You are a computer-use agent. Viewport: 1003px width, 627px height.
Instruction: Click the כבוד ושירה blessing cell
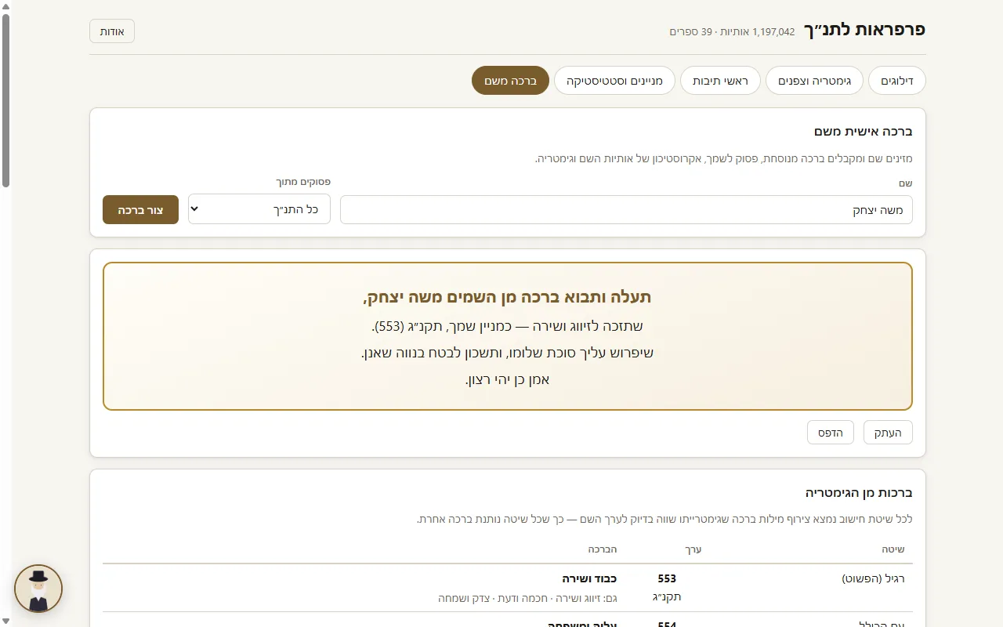point(589,579)
